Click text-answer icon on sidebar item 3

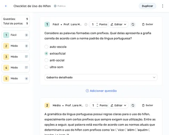coord(26,57)
